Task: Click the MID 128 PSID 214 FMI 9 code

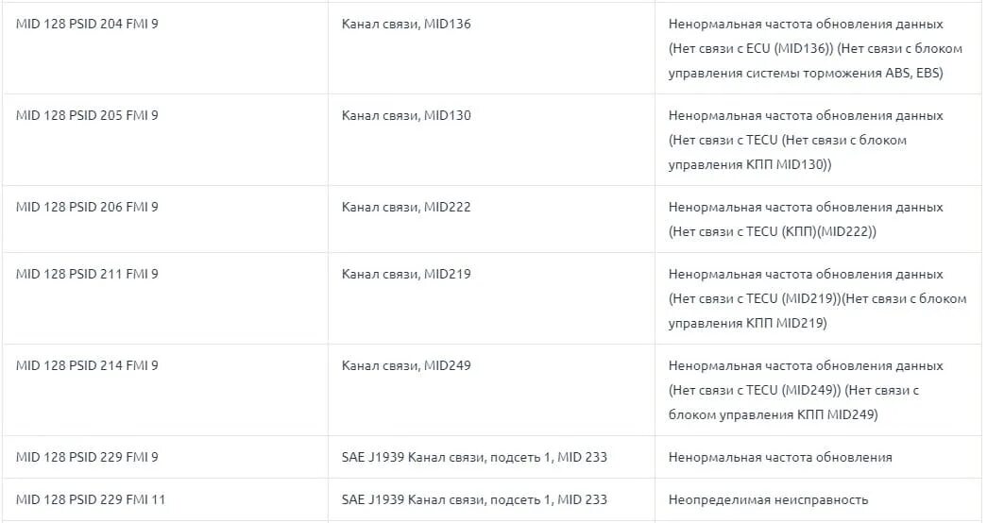Action: pos(87,365)
